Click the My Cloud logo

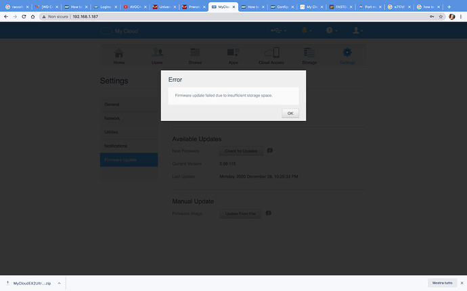119,30
